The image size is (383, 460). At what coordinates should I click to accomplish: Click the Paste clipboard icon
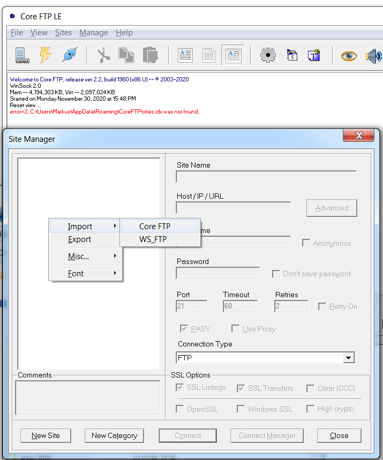coord(151,55)
